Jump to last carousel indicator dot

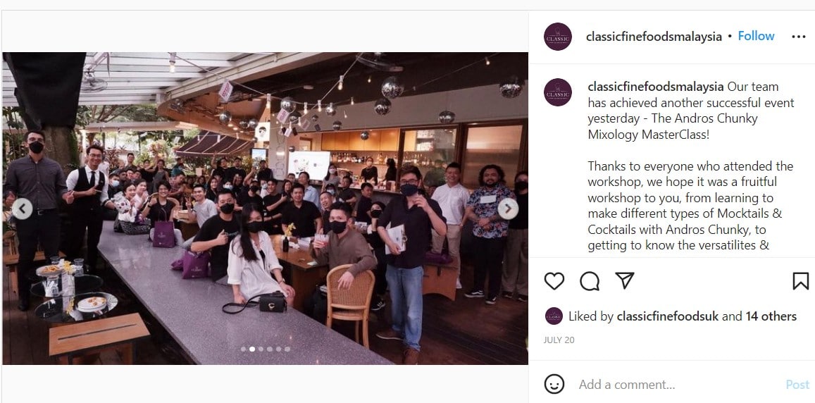tap(287, 349)
